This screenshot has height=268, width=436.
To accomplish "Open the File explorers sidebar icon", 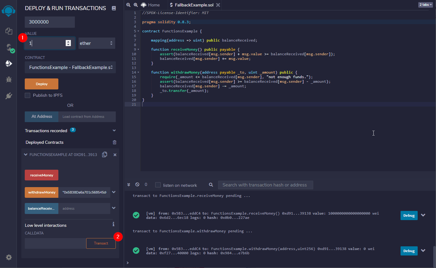I will [9, 31].
